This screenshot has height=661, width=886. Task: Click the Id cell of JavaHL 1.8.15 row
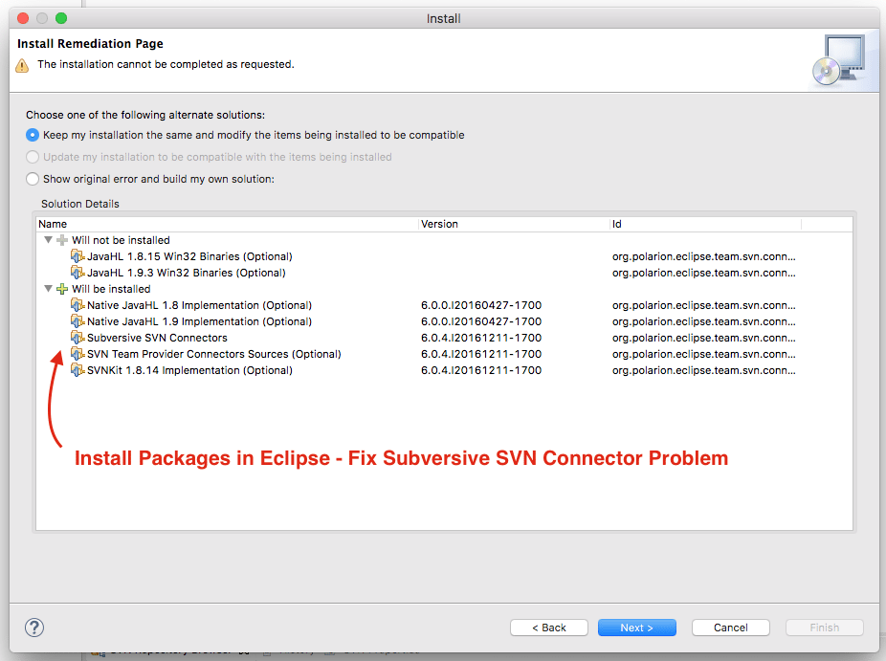pos(704,256)
